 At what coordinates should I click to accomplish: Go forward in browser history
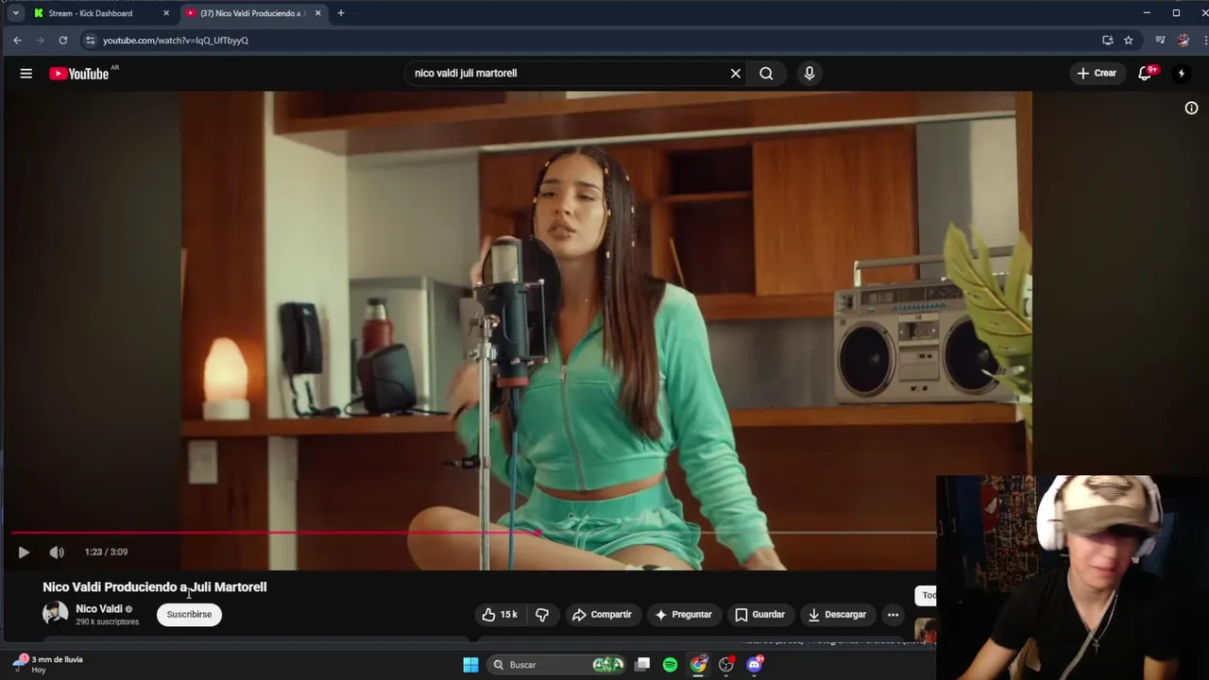[40, 41]
